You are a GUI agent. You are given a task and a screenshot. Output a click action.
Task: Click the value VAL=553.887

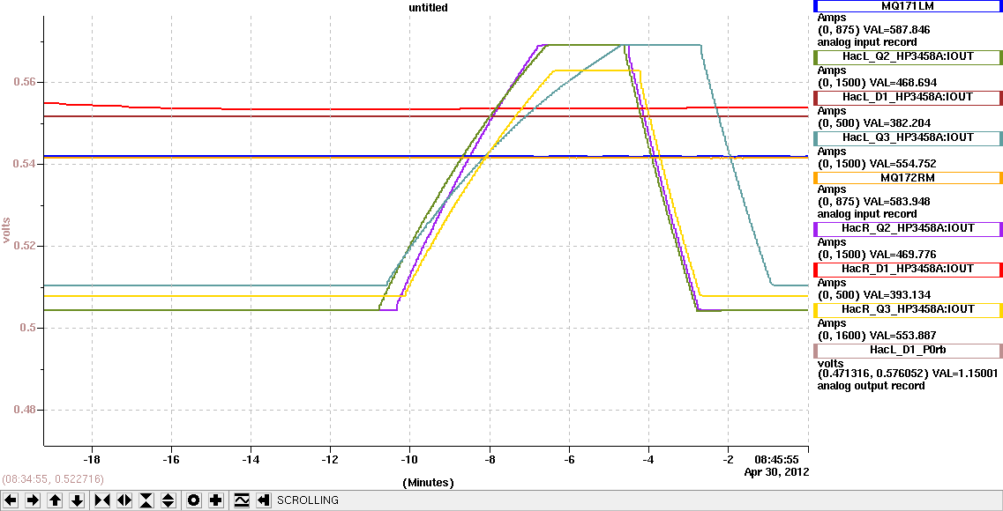[902, 336]
